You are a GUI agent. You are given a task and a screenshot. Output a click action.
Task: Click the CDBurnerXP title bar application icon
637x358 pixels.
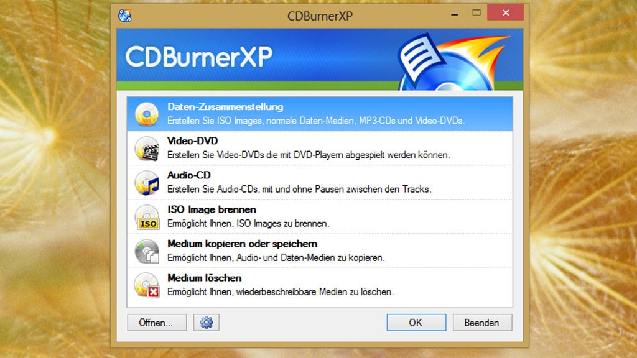click(x=124, y=13)
